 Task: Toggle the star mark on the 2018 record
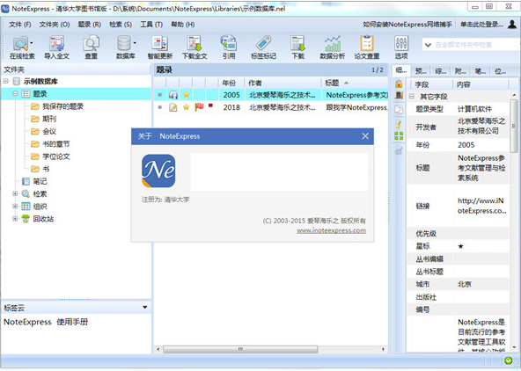(186, 107)
